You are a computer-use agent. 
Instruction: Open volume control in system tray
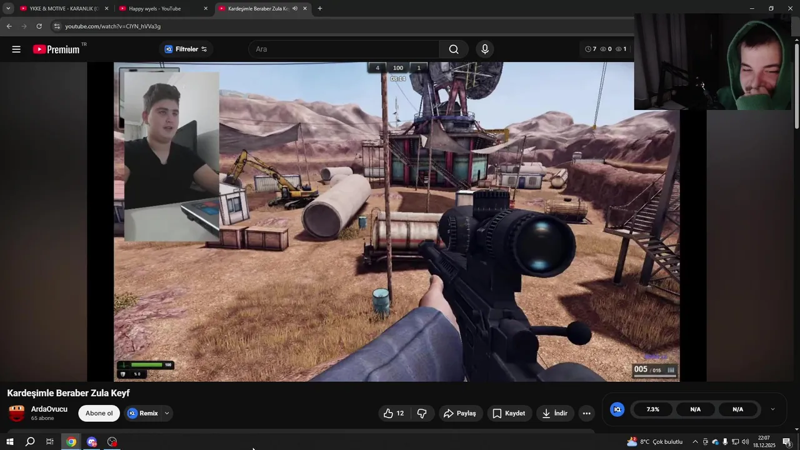(x=745, y=442)
